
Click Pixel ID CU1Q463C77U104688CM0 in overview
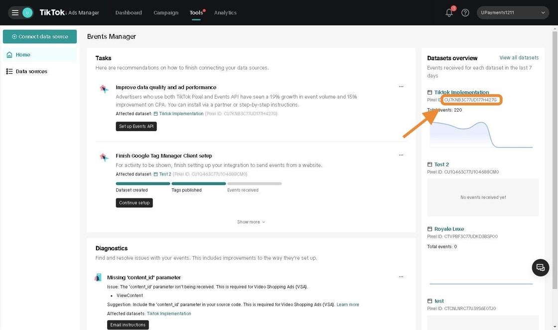(x=463, y=172)
